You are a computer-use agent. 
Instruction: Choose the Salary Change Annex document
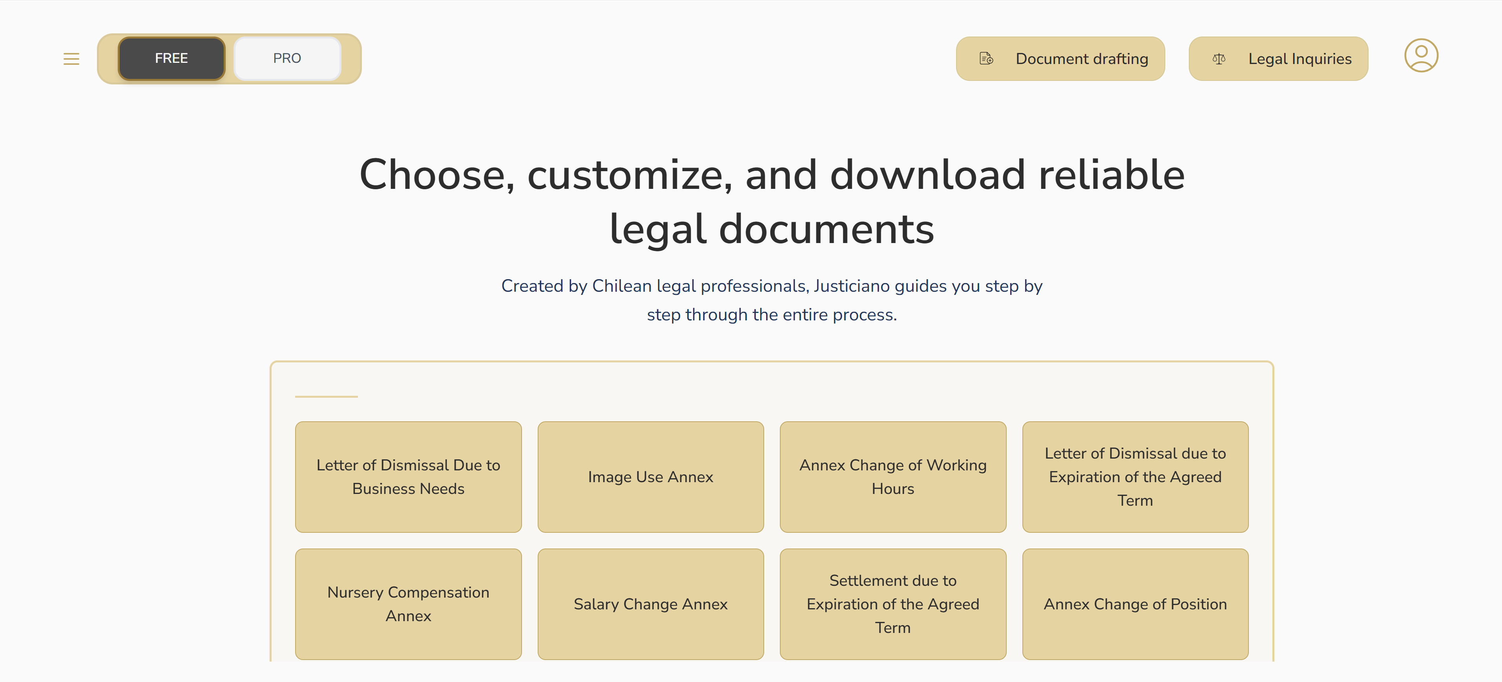651,604
